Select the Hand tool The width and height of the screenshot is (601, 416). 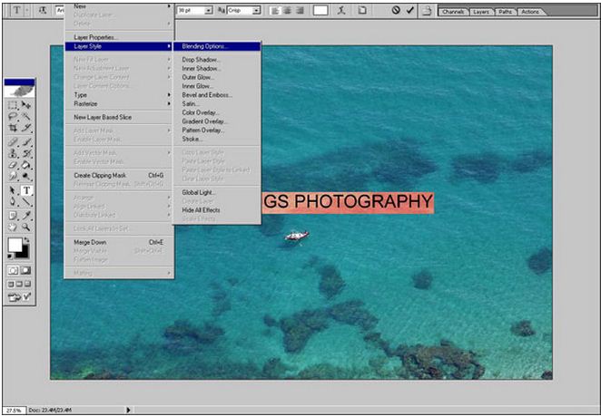tap(13, 228)
